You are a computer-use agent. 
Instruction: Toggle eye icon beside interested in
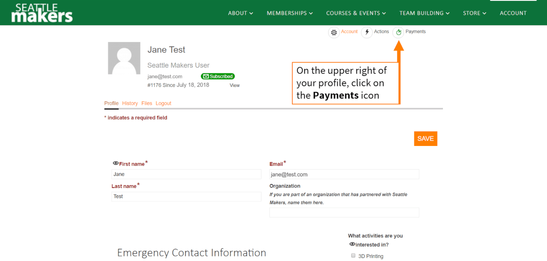coord(352,244)
